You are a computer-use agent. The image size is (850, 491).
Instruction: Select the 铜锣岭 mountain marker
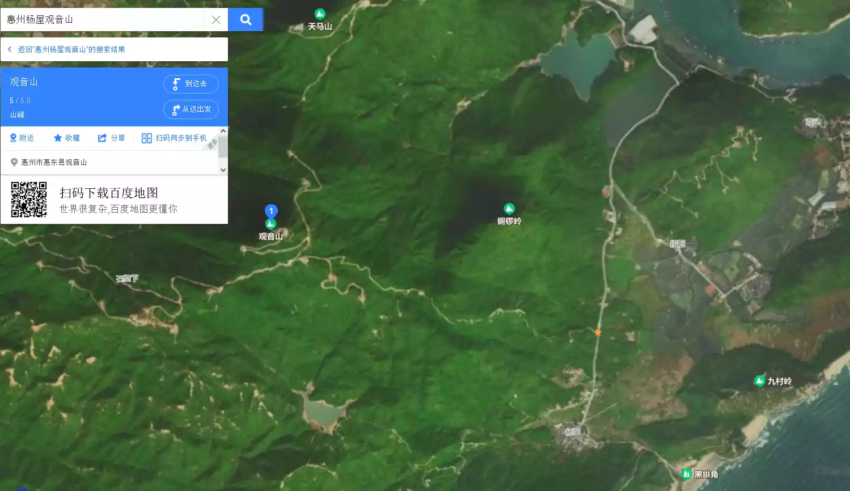[509, 209]
